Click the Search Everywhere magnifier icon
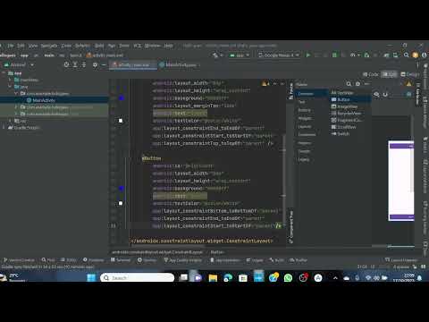This screenshot has width=429, height=322. [x=406, y=55]
